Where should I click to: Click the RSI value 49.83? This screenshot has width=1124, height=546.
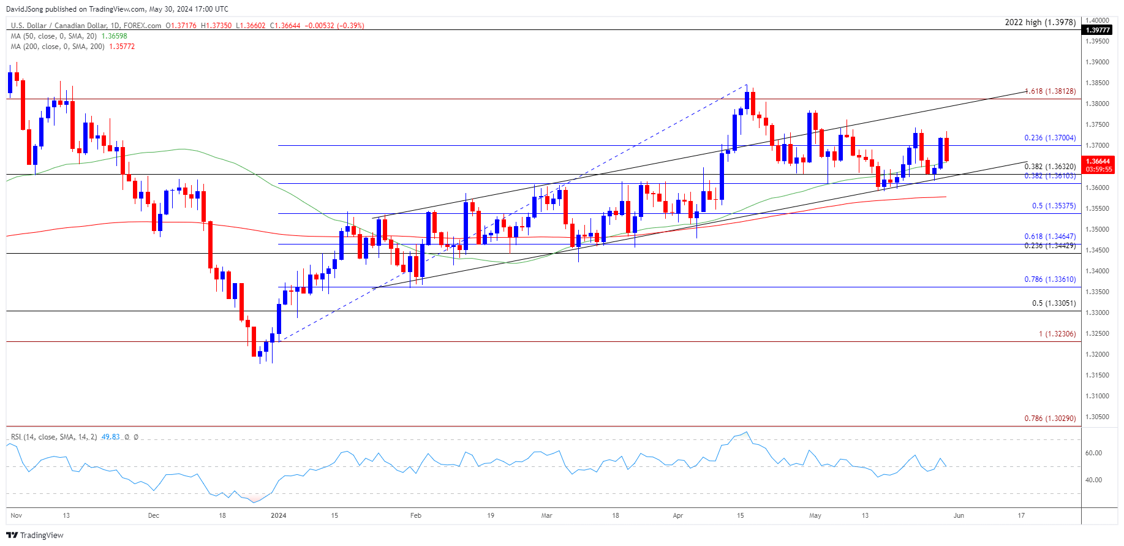[111, 437]
